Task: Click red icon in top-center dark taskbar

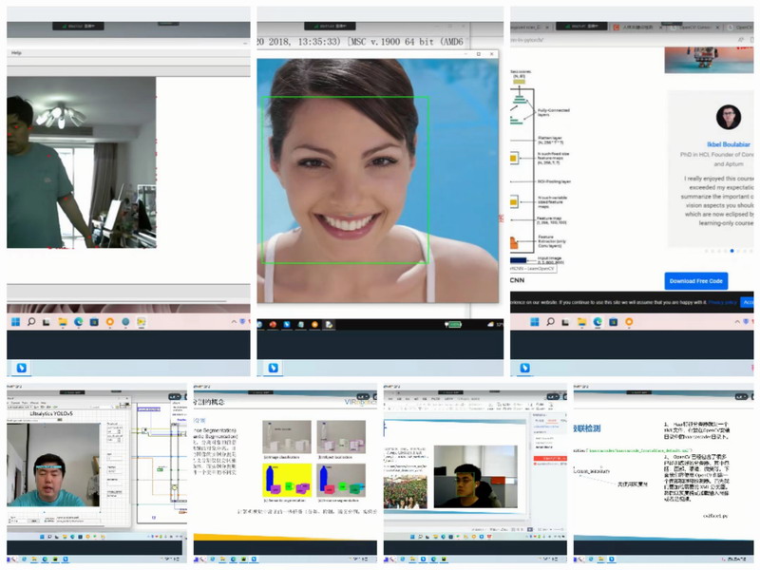Action: tap(273, 324)
